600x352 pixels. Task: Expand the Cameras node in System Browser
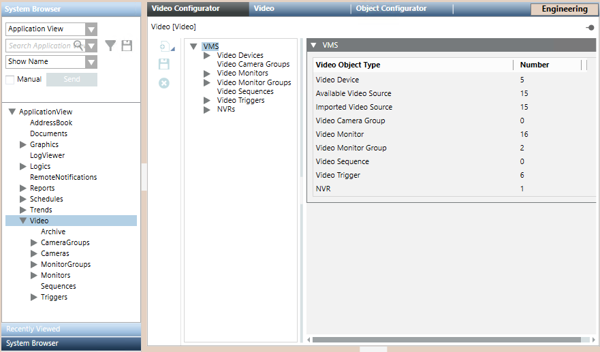click(34, 253)
